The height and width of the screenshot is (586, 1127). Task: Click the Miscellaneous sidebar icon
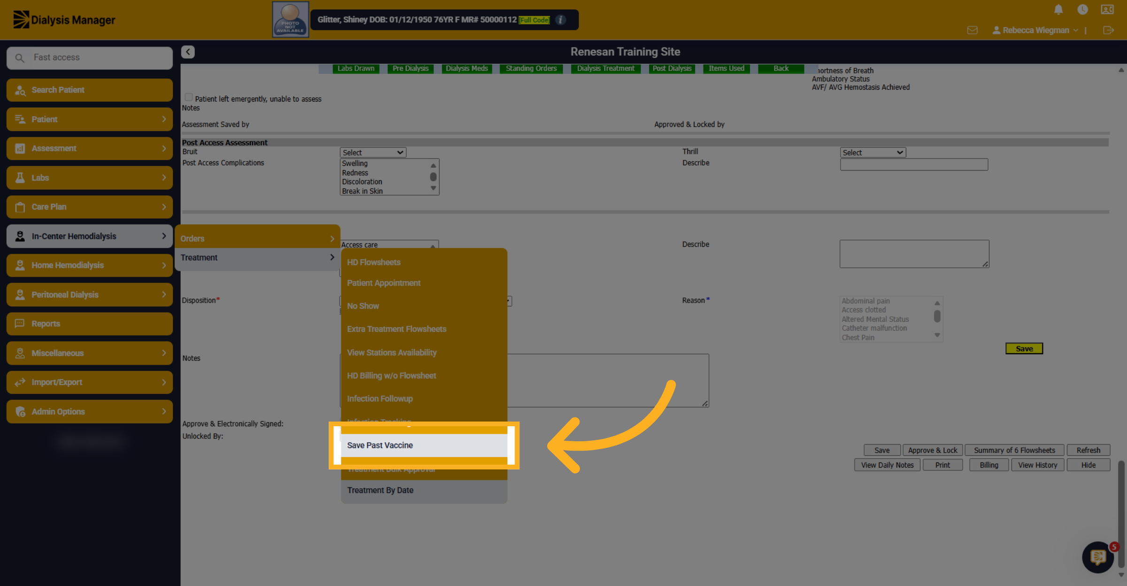(x=20, y=353)
